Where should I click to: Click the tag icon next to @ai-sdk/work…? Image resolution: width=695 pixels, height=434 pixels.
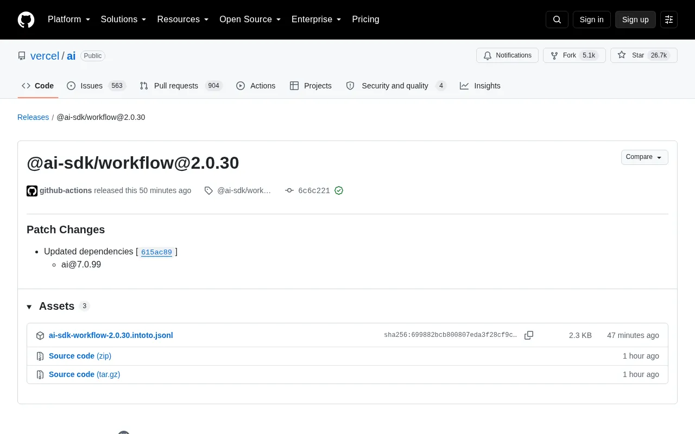208,190
